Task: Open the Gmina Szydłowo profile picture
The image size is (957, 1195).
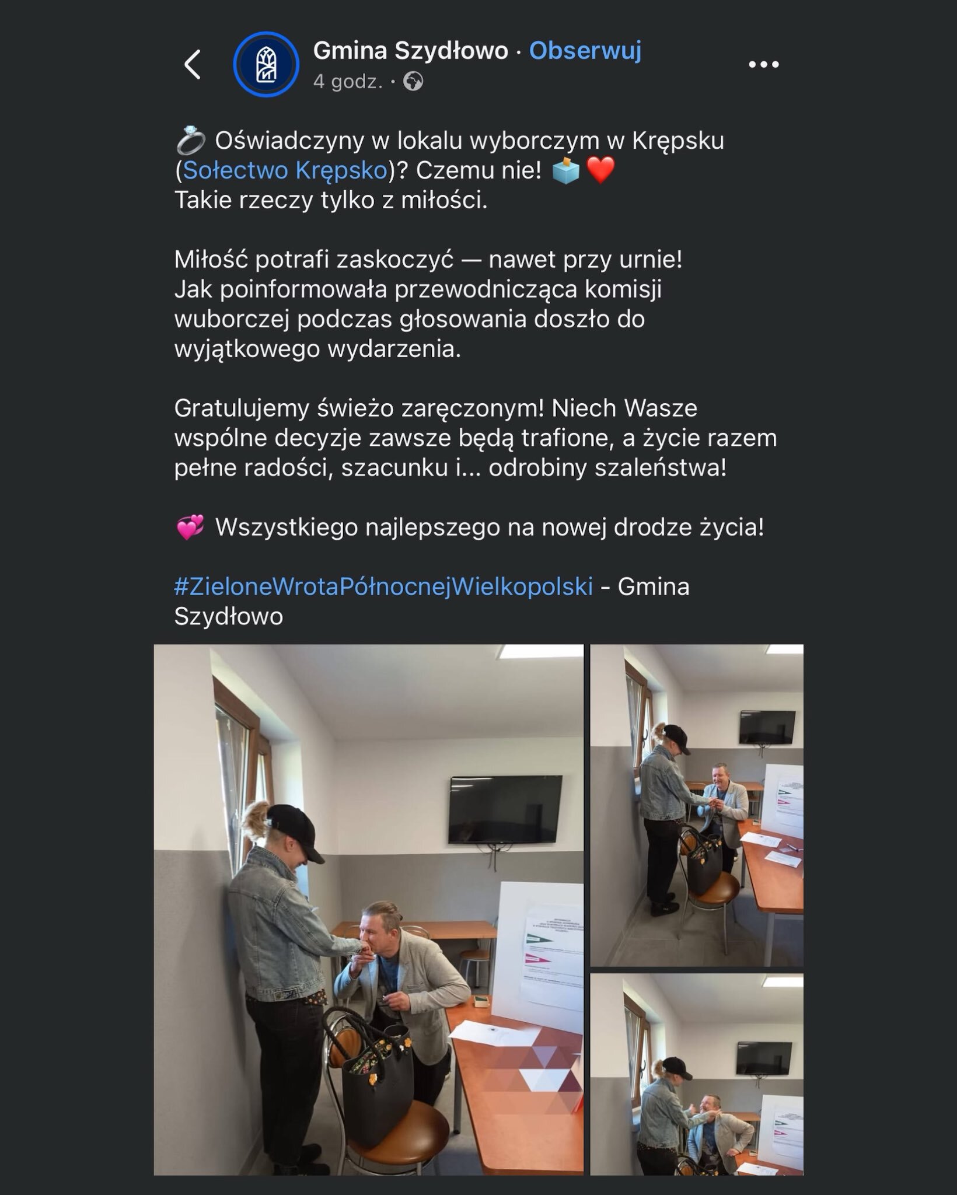Action: 266,64
